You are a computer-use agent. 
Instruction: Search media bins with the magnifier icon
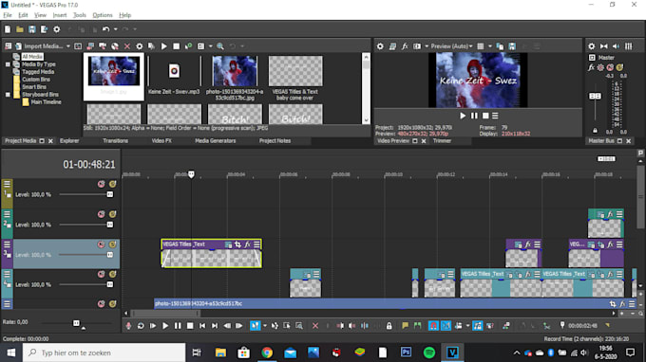coord(220,46)
